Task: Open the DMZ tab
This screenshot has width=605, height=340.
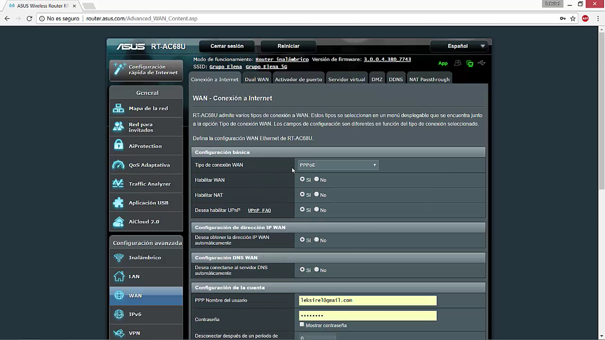Action: (377, 79)
